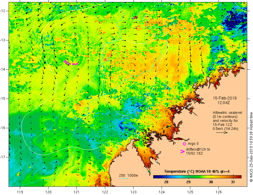Click the 'Argo 0' legend label
This screenshot has height=195, width=253.
(193, 144)
